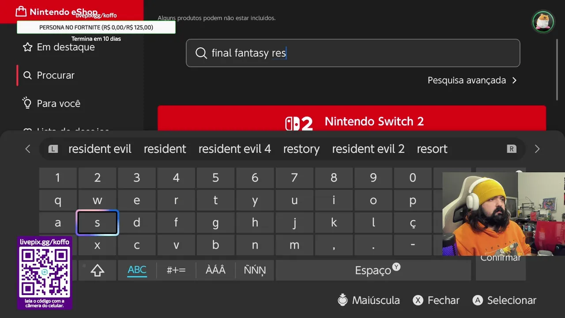Select the letter a key
Screen dimensions: 565x318
(x=58, y=223)
